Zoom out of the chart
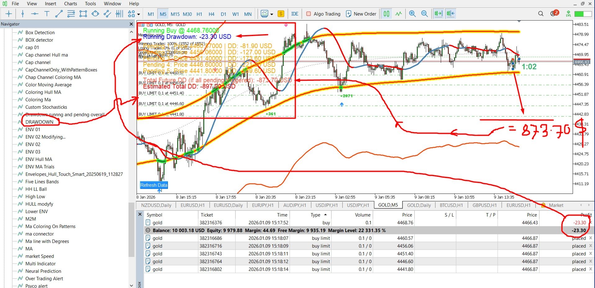 click(424, 14)
